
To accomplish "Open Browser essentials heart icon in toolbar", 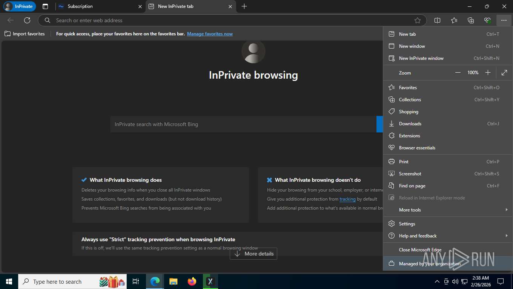I will (487, 20).
